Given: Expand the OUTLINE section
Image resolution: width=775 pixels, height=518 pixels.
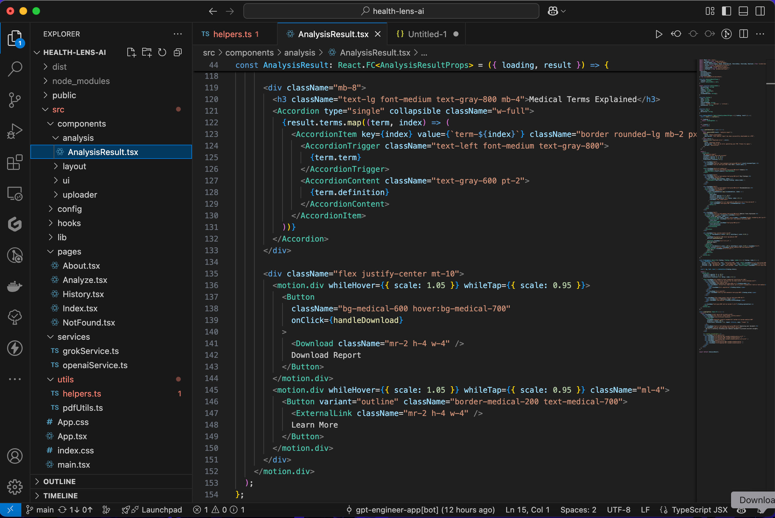Looking at the screenshot, I should click(111, 481).
